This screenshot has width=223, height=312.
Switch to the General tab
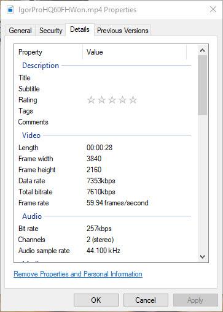click(x=20, y=31)
